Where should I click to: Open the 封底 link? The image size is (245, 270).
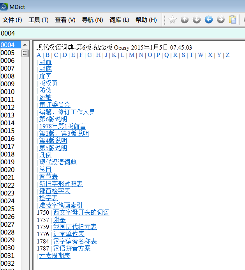pyautogui.click(x=46, y=69)
